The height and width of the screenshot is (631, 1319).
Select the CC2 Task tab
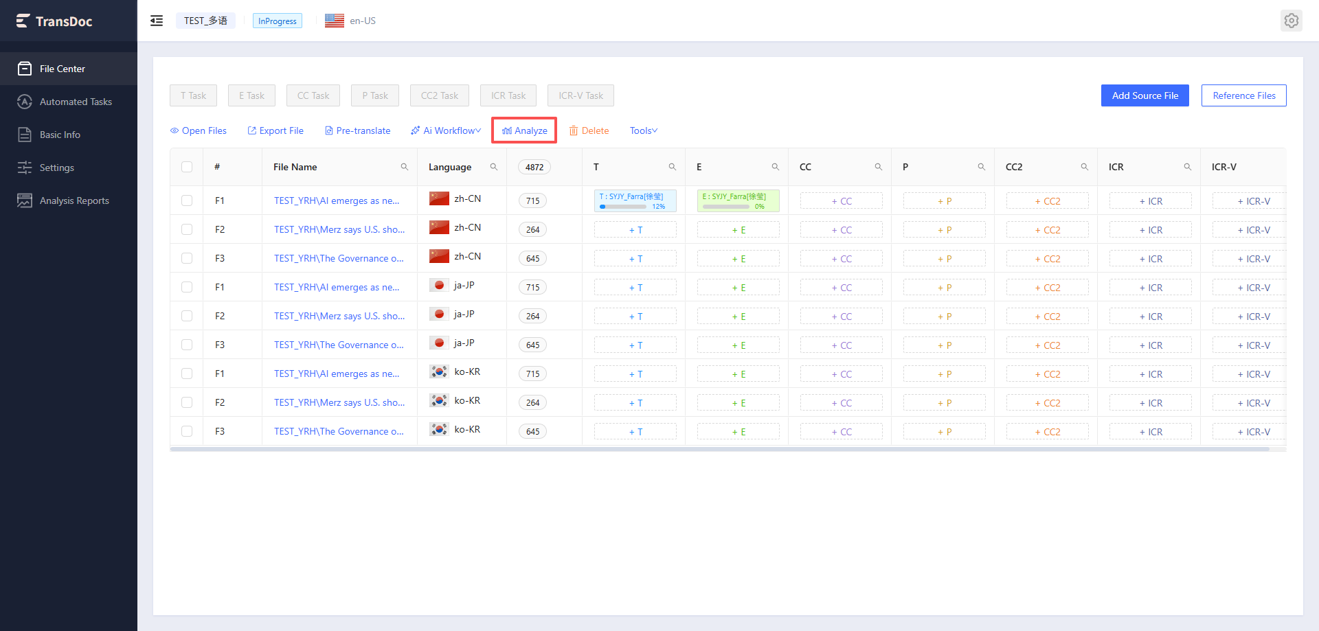click(440, 95)
